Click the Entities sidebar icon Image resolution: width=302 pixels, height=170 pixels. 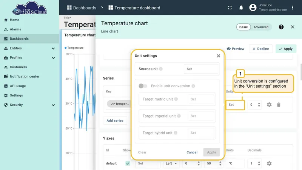tap(6, 48)
